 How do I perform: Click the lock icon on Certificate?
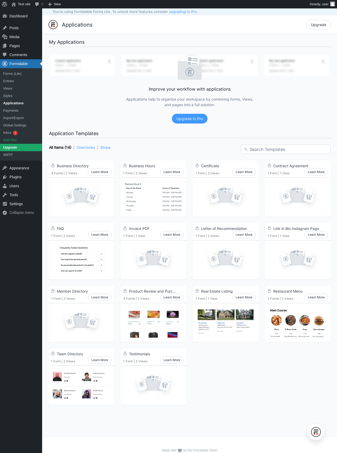[x=197, y=165]
